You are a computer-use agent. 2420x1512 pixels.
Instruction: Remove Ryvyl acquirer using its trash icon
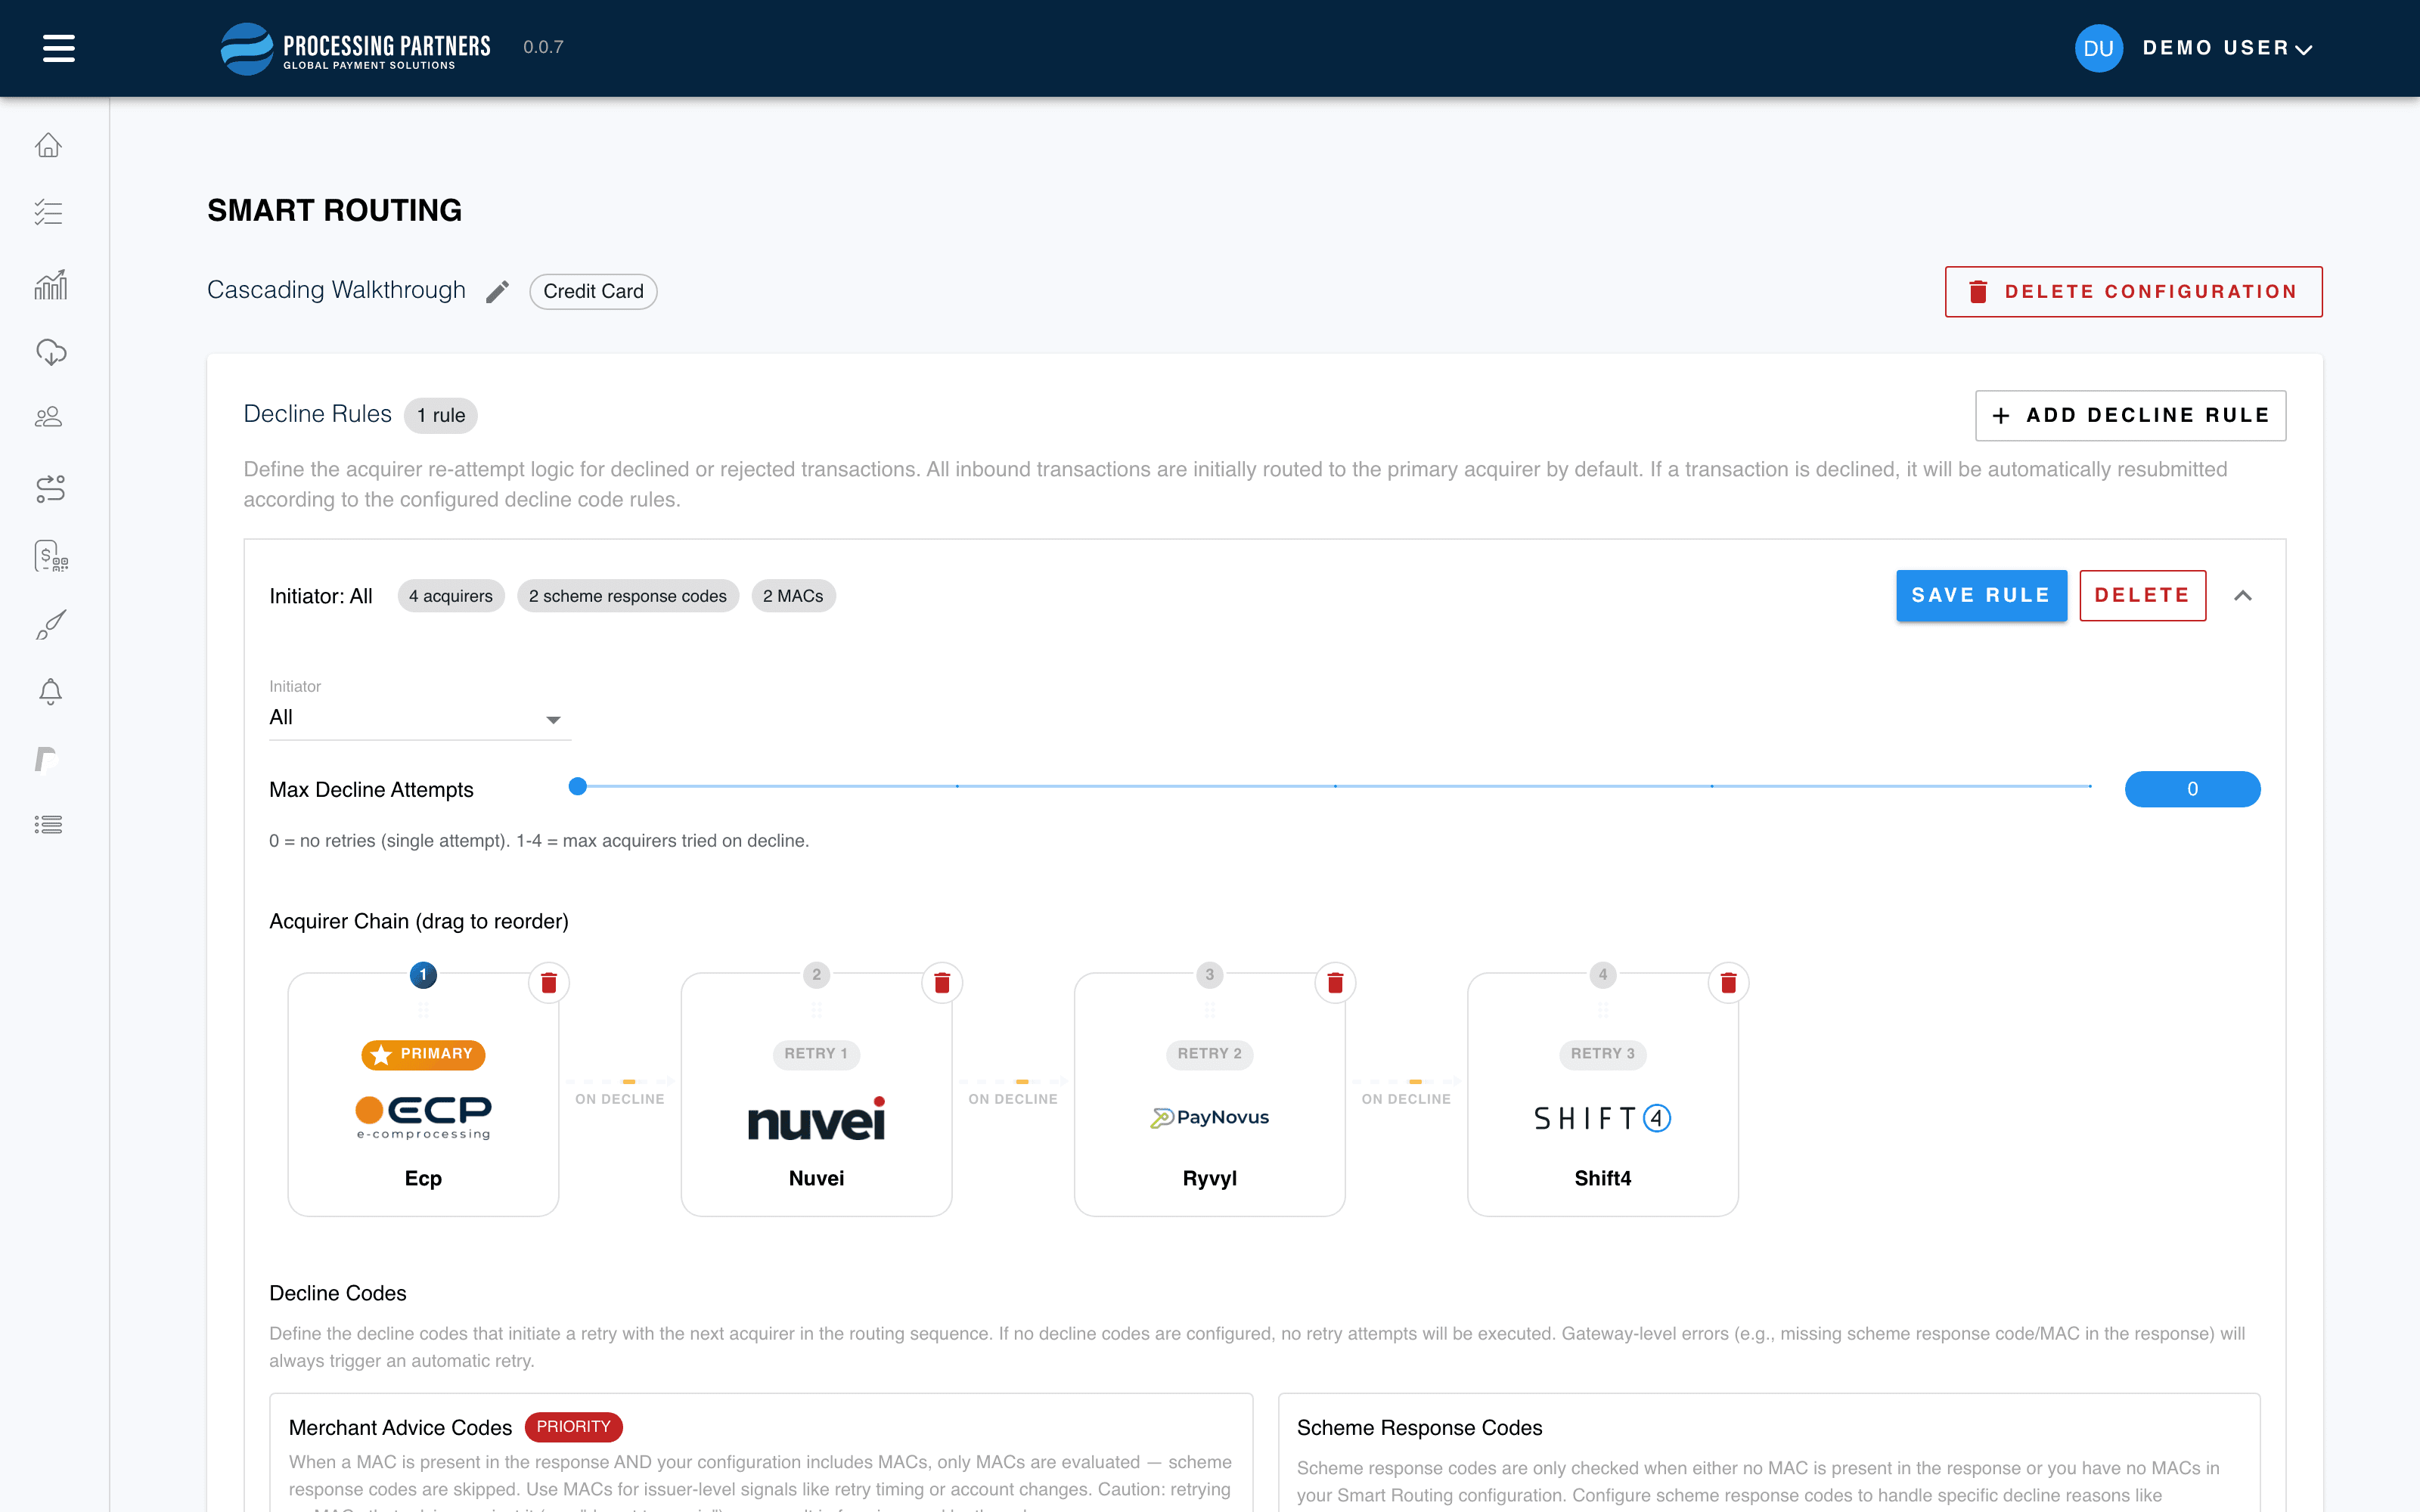point(1334,983)
